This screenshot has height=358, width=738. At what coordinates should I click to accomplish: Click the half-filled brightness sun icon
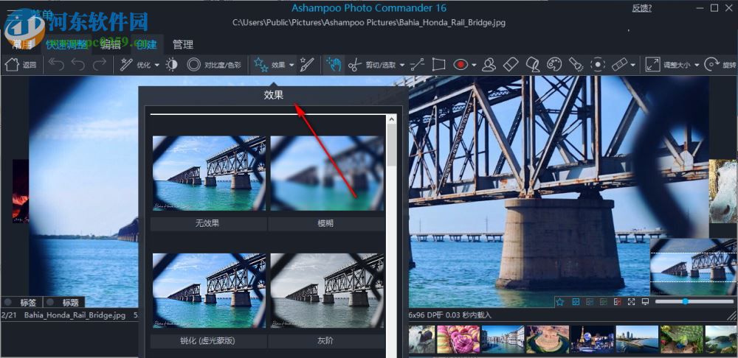point(172,65)
